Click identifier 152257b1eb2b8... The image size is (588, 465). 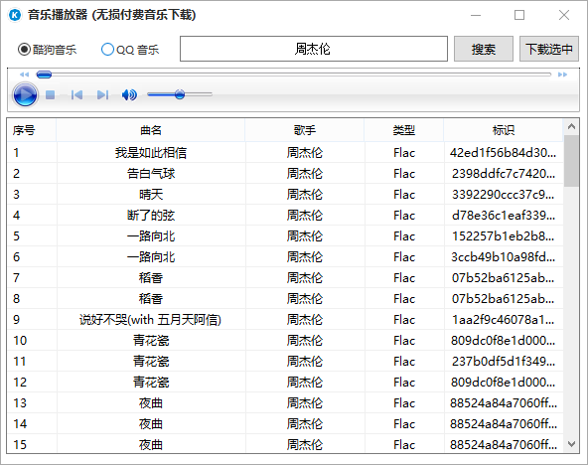(x=504, y=236)
